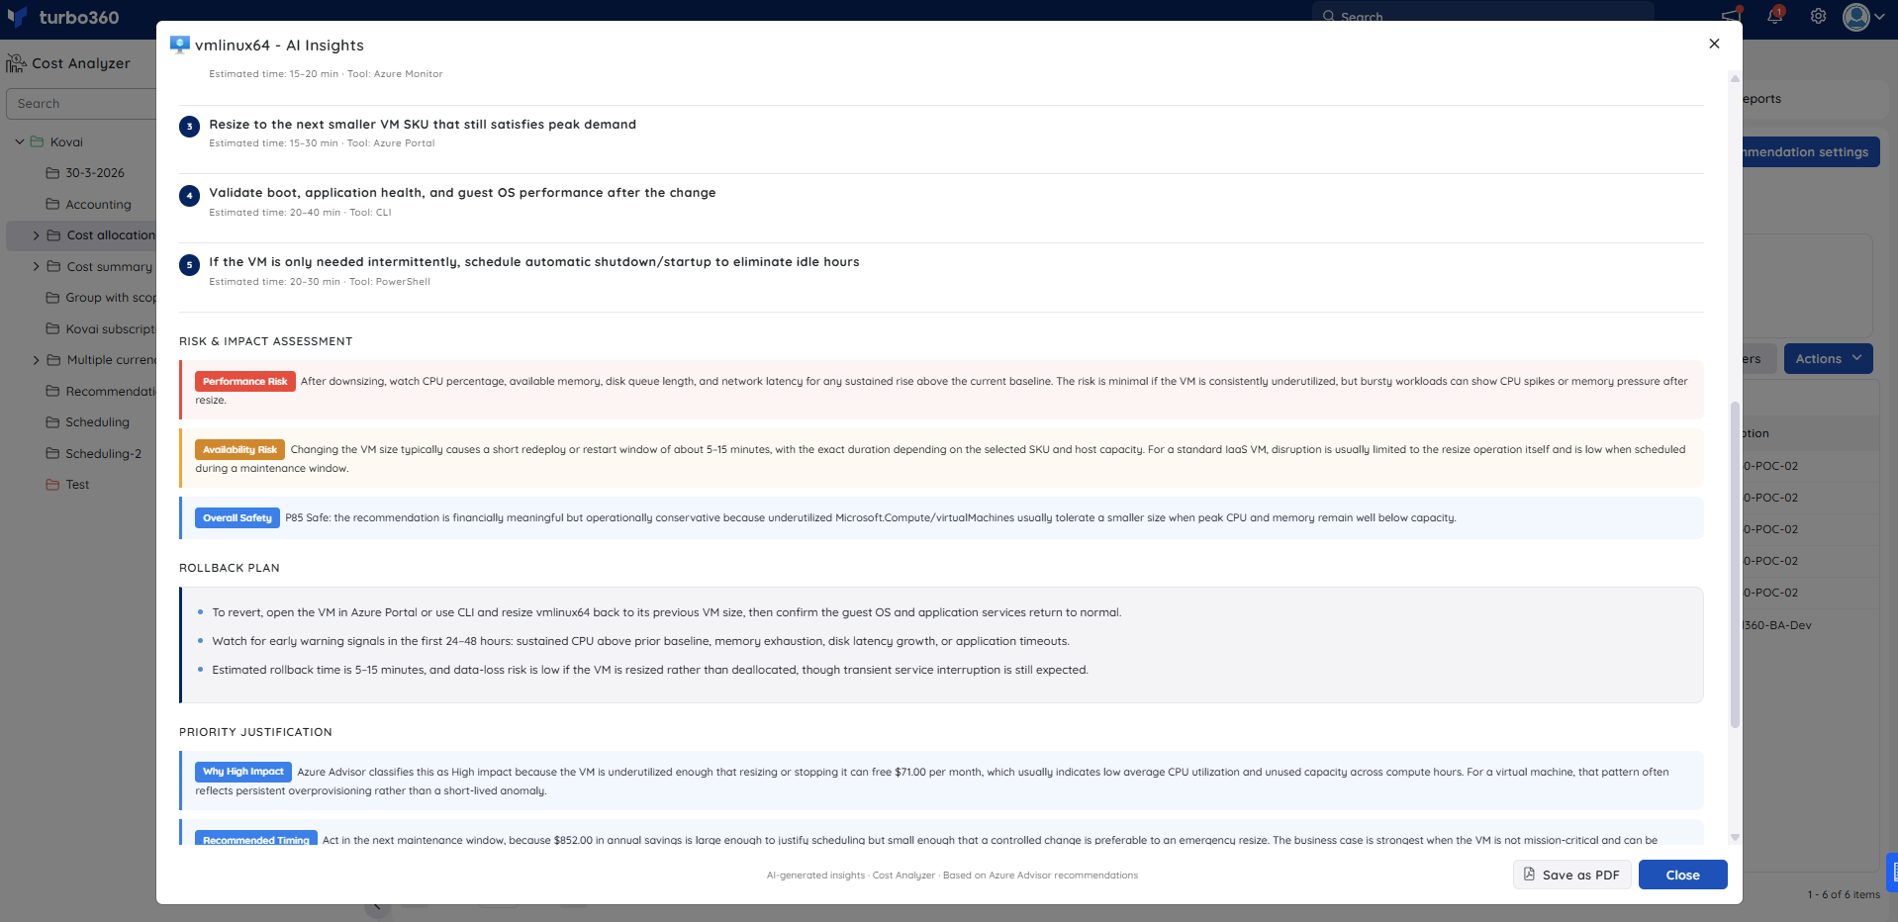Open the user profile avatar menu

tap(1863, 17)
